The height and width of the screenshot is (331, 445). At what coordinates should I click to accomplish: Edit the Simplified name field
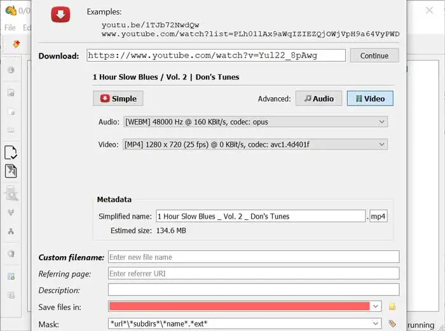click(x=261, y=216)
